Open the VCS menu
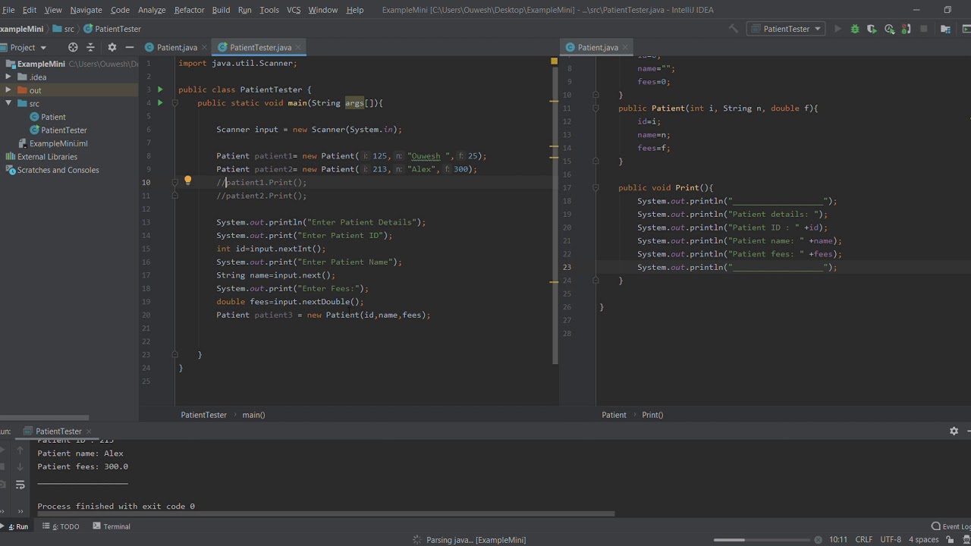Viewport: 971px width, 546px height. [294, 10]
